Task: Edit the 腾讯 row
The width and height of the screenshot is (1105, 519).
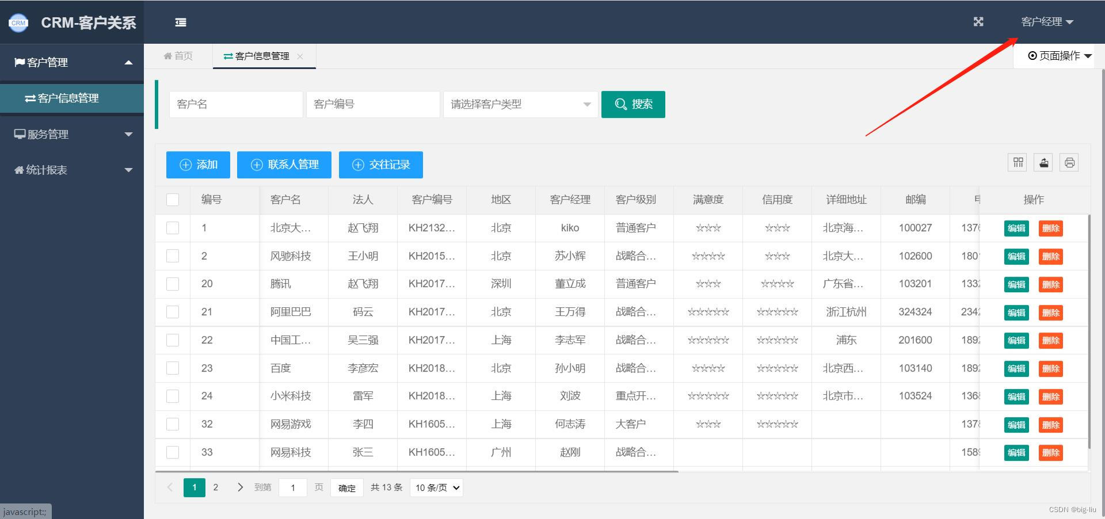Action: pyautogui.click(x=1016, y=285)
